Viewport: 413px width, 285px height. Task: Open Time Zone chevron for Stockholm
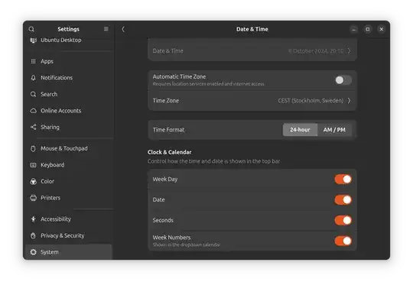click(349, 101)
